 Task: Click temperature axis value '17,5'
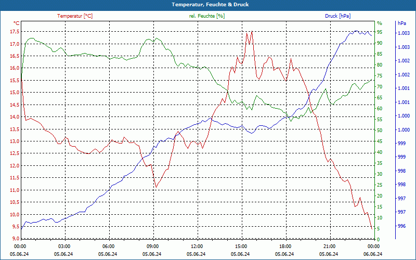[15, 32]
